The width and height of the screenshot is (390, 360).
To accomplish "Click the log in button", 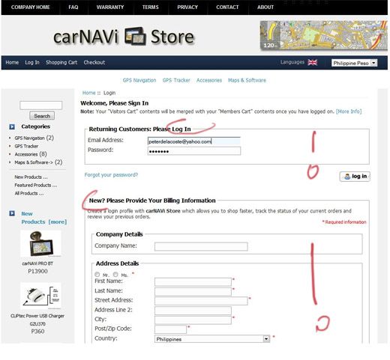I will [355, 177].
